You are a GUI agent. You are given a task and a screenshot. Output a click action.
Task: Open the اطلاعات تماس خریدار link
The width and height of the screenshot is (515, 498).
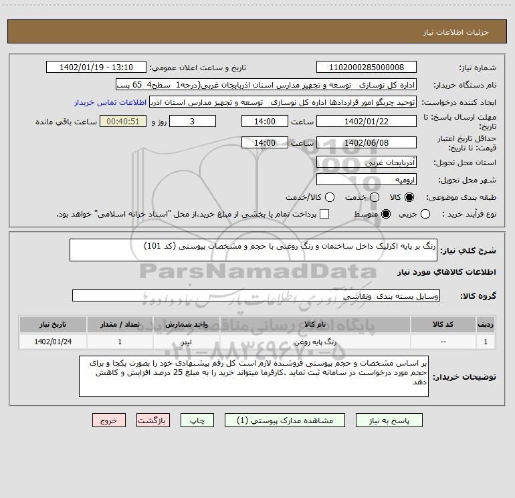click(110, 102)
